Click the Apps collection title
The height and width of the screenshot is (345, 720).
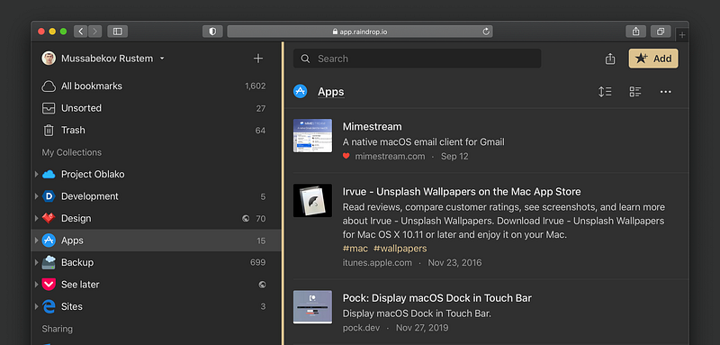330,92
